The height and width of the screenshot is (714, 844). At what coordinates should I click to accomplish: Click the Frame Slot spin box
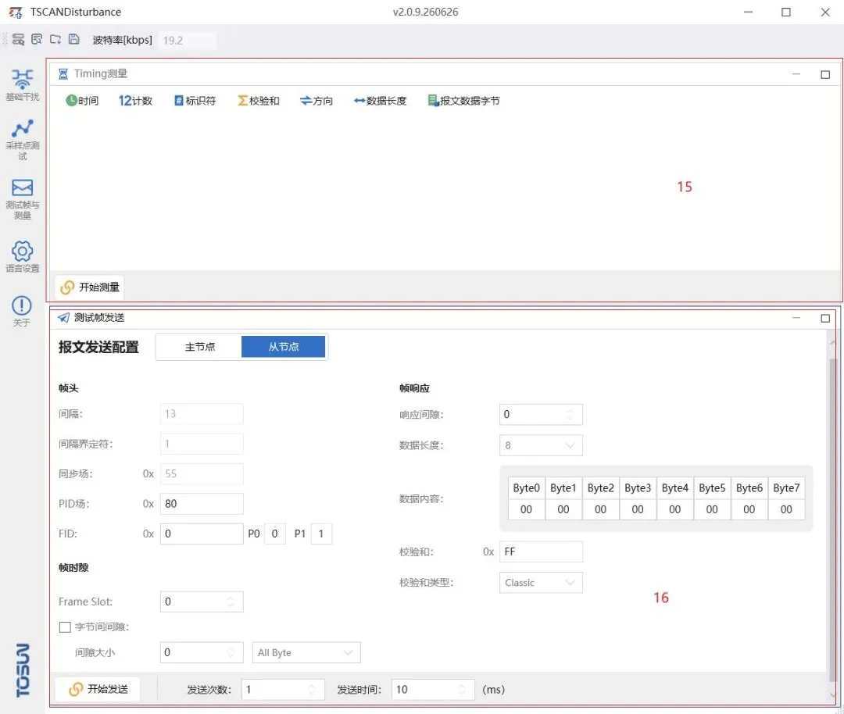tap(202, 602)
